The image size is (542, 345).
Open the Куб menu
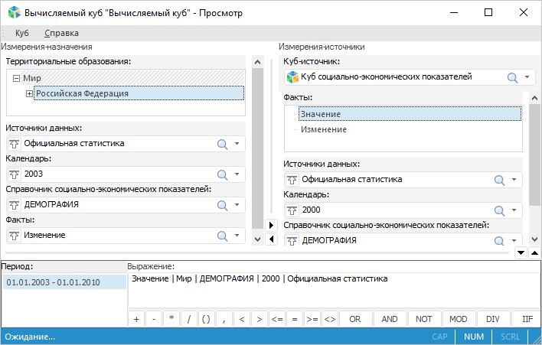pyautogui.click(x=21, y=33)
